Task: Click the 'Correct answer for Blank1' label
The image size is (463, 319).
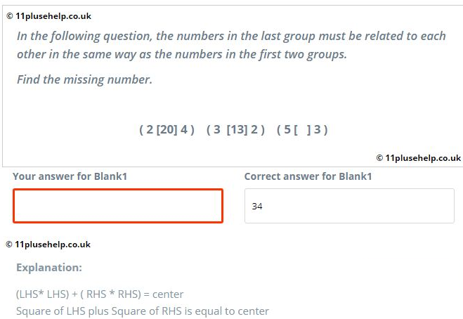Action: click(308, 176)
